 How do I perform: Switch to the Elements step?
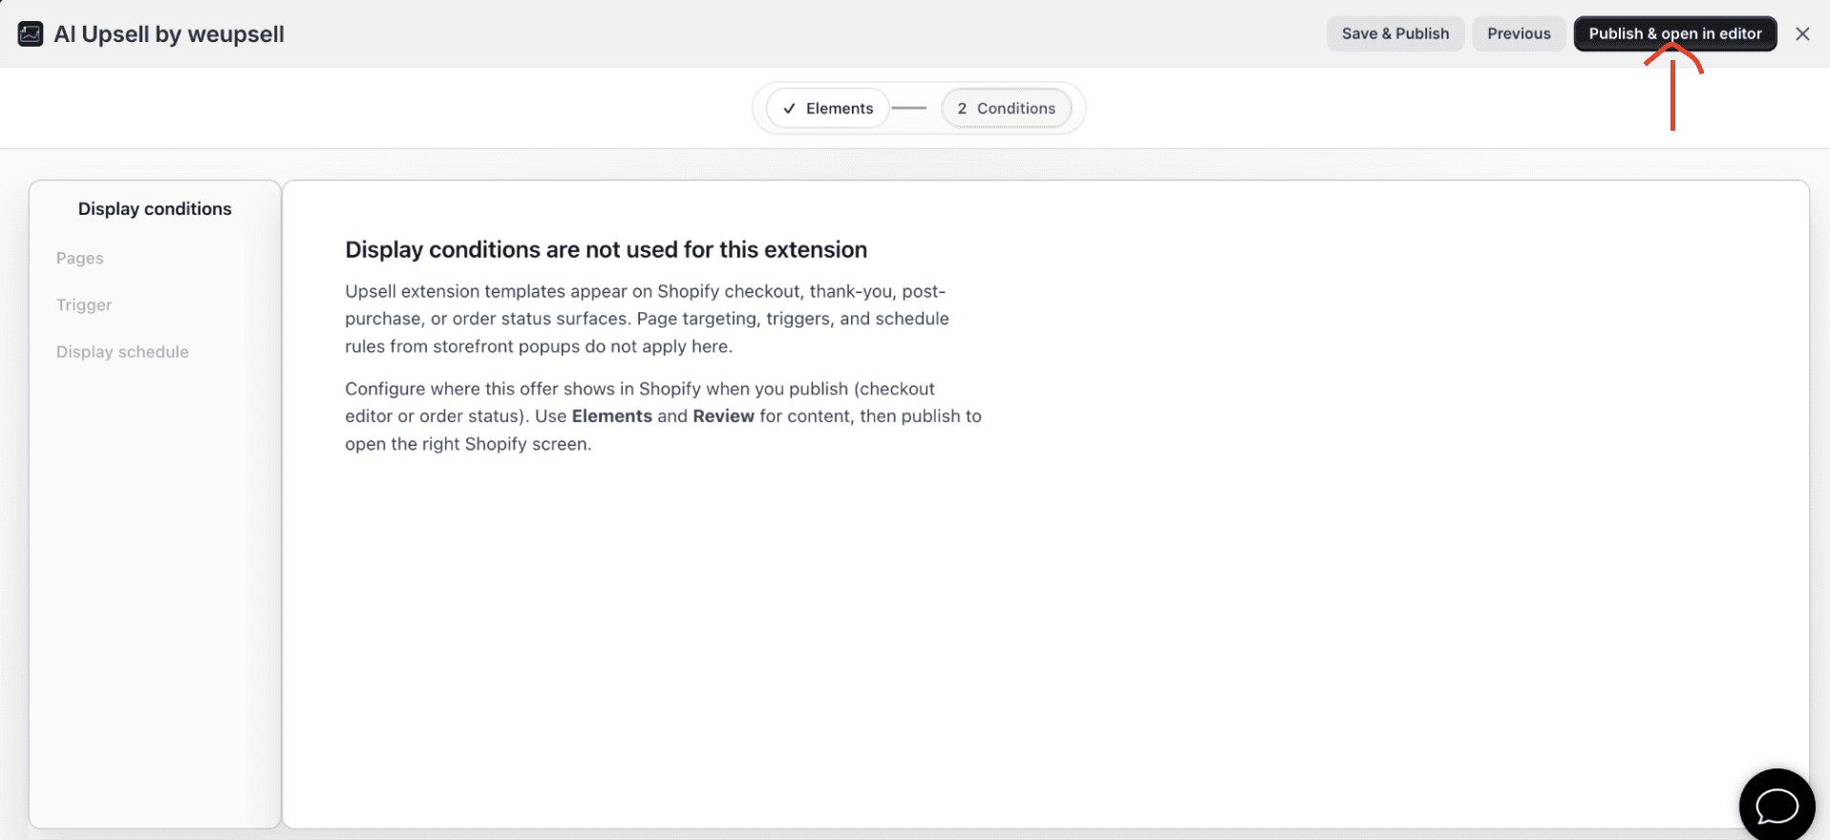click(827, 108)
